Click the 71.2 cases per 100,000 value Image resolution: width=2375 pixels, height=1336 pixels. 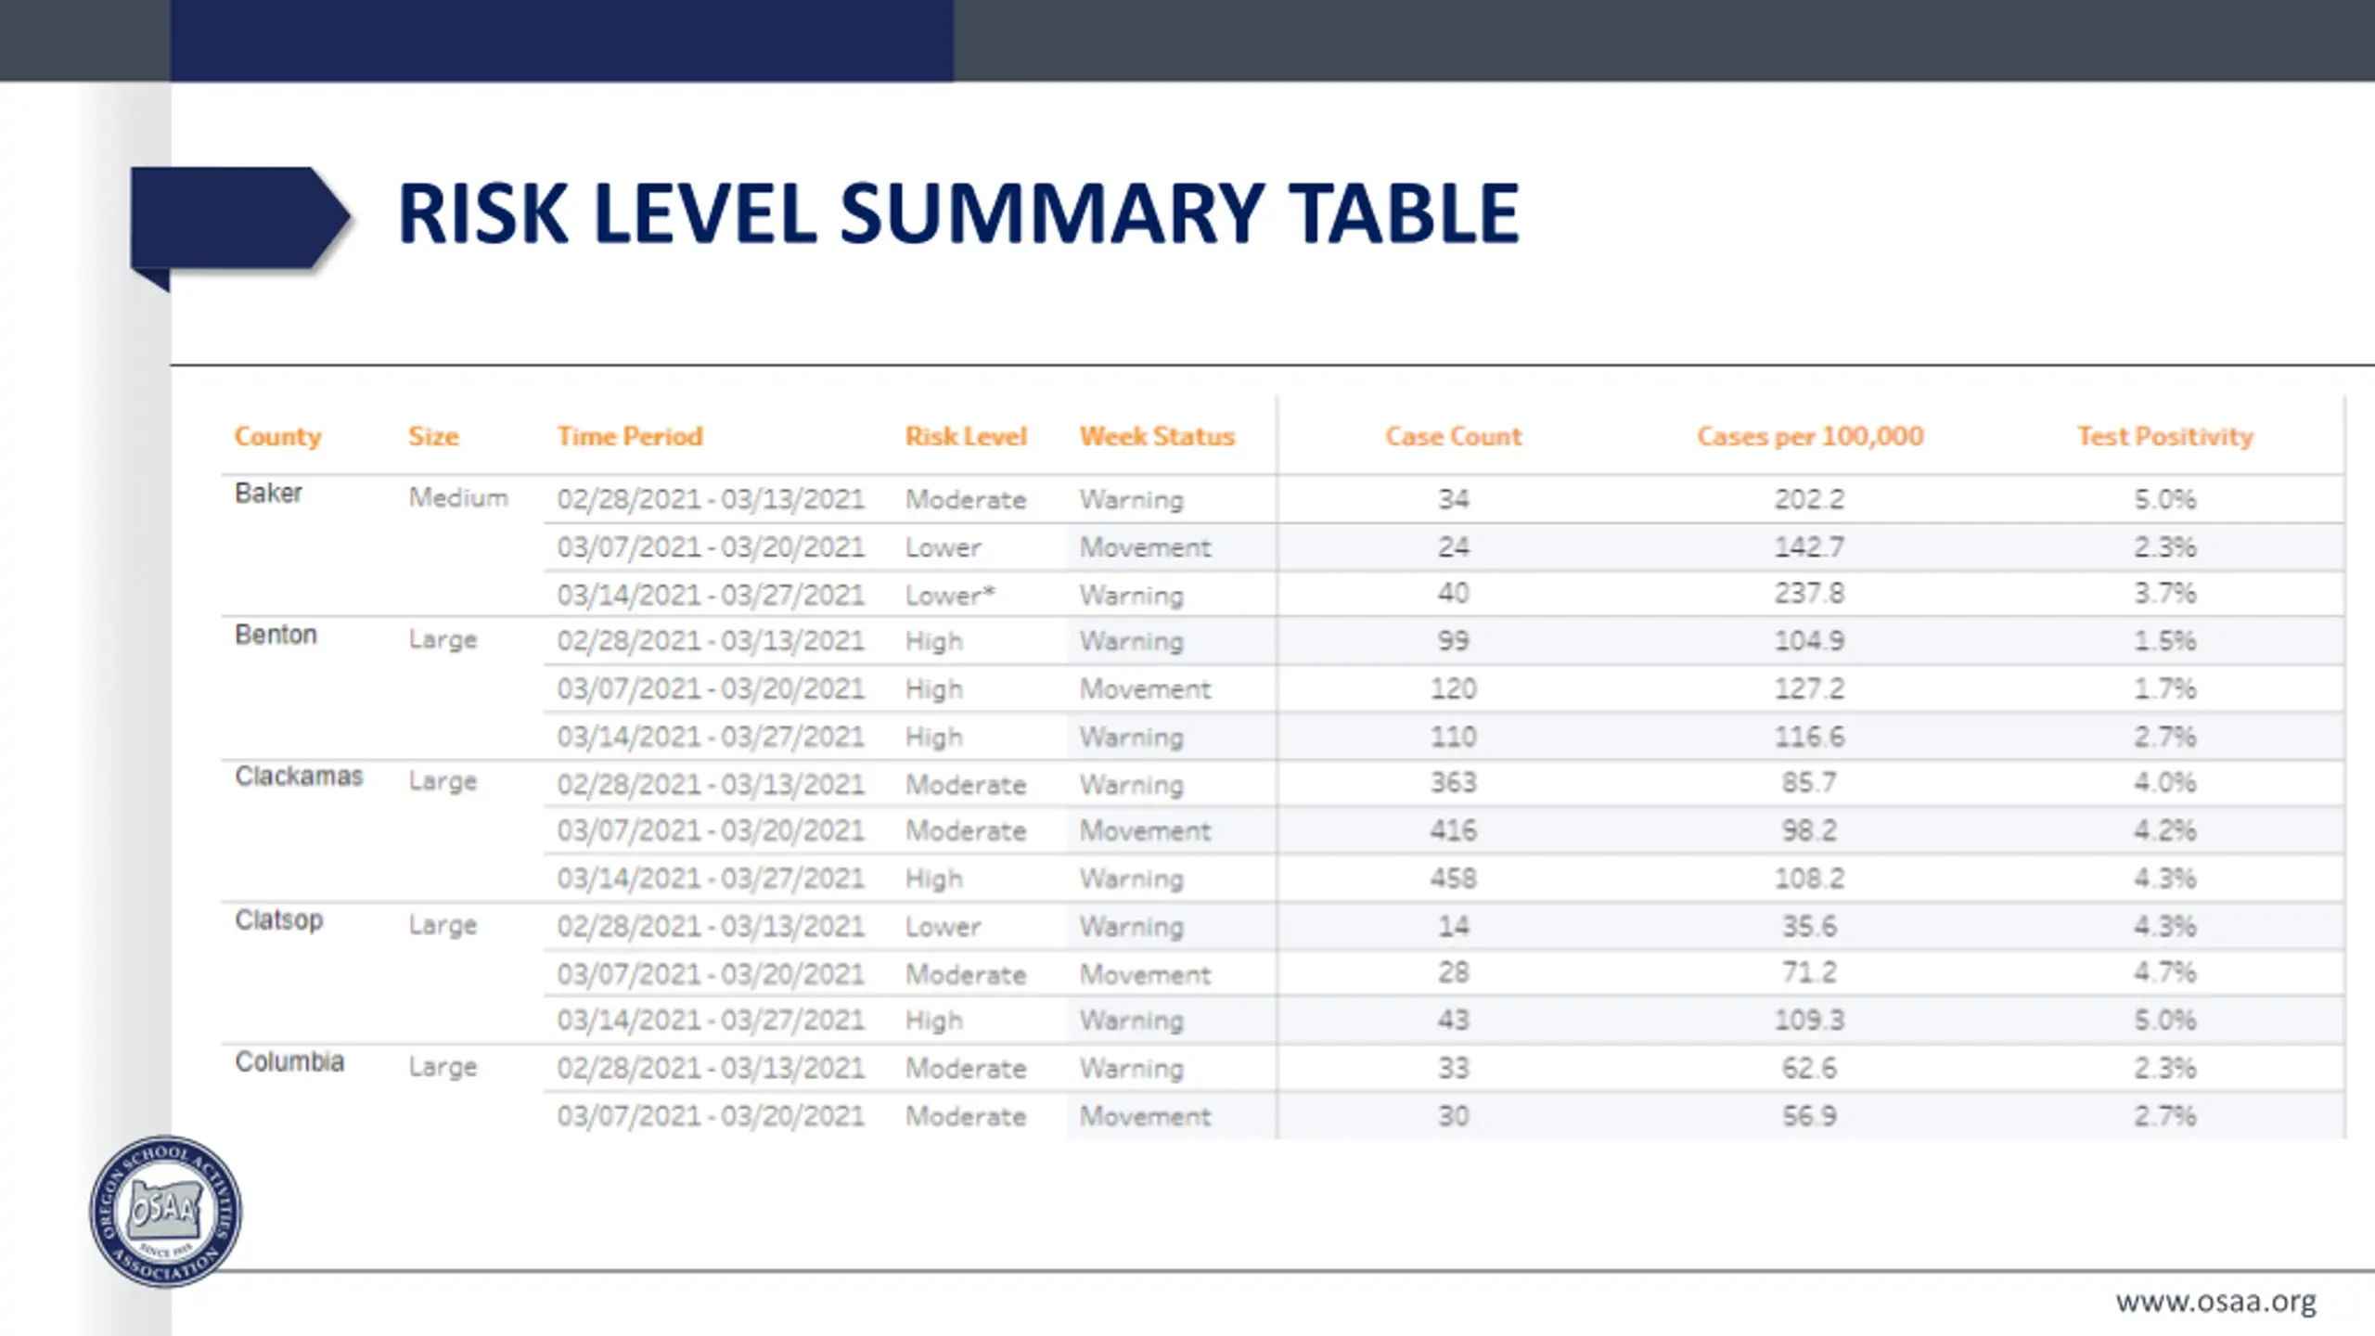point(1809,973)
